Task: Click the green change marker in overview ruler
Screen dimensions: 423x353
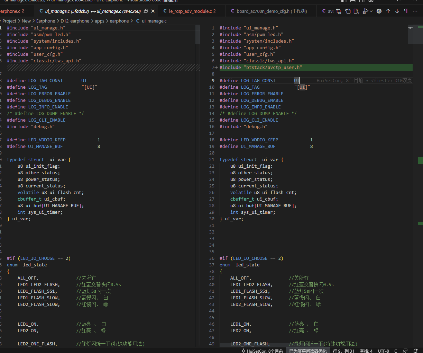Action: [420, 160]
